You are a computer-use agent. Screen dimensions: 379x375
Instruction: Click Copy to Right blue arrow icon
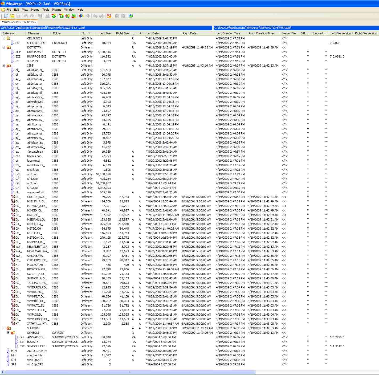[81, 16]
